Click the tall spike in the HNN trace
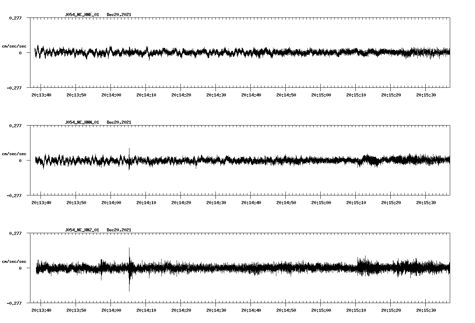Screen dimensions: 475x323 (x=129, y=159)
